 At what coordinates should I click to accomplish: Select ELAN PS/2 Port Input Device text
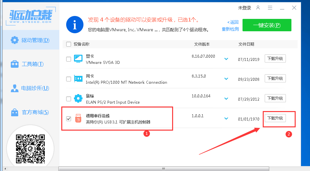click(113, 102)
